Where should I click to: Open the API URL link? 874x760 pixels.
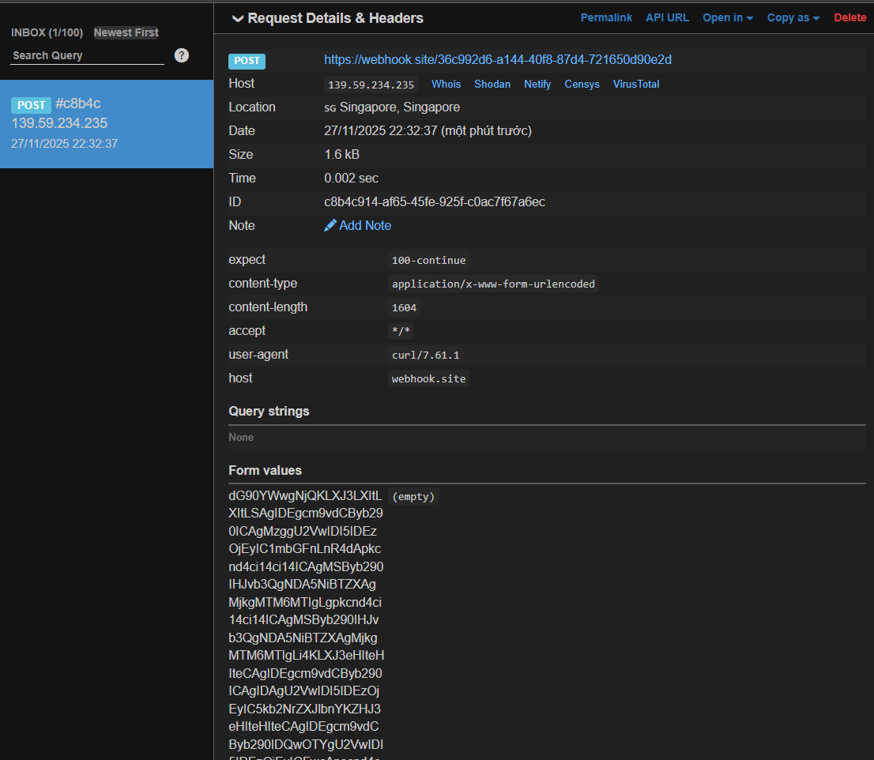667,17
